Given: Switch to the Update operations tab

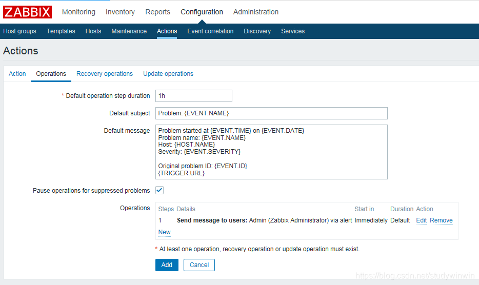Looking at the screenshot, I should click(168, 74).
